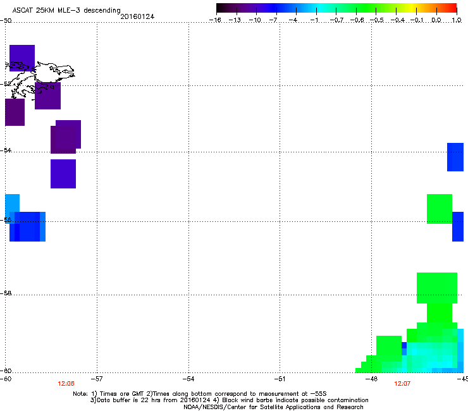Image resolution: width=468 pixels, height=411 pixels.
Task: Click the "-1" color scale label
Action: click(314, 20)
